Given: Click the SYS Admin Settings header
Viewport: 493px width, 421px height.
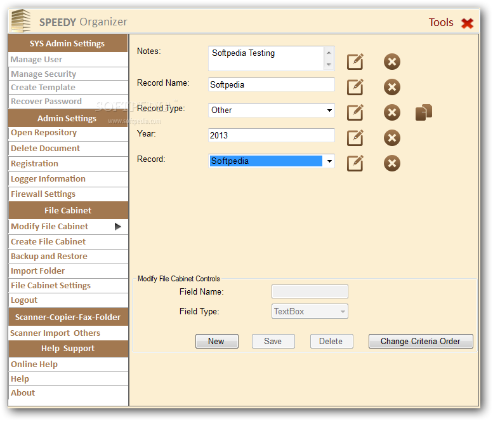Looking at the screenshot, I should click(x=69, y=43).
